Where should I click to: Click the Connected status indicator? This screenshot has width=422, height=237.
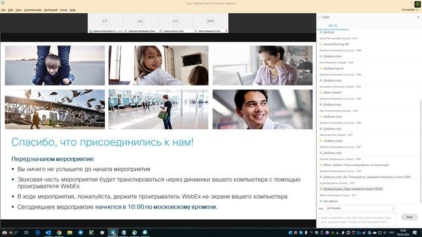coord(409,10)
